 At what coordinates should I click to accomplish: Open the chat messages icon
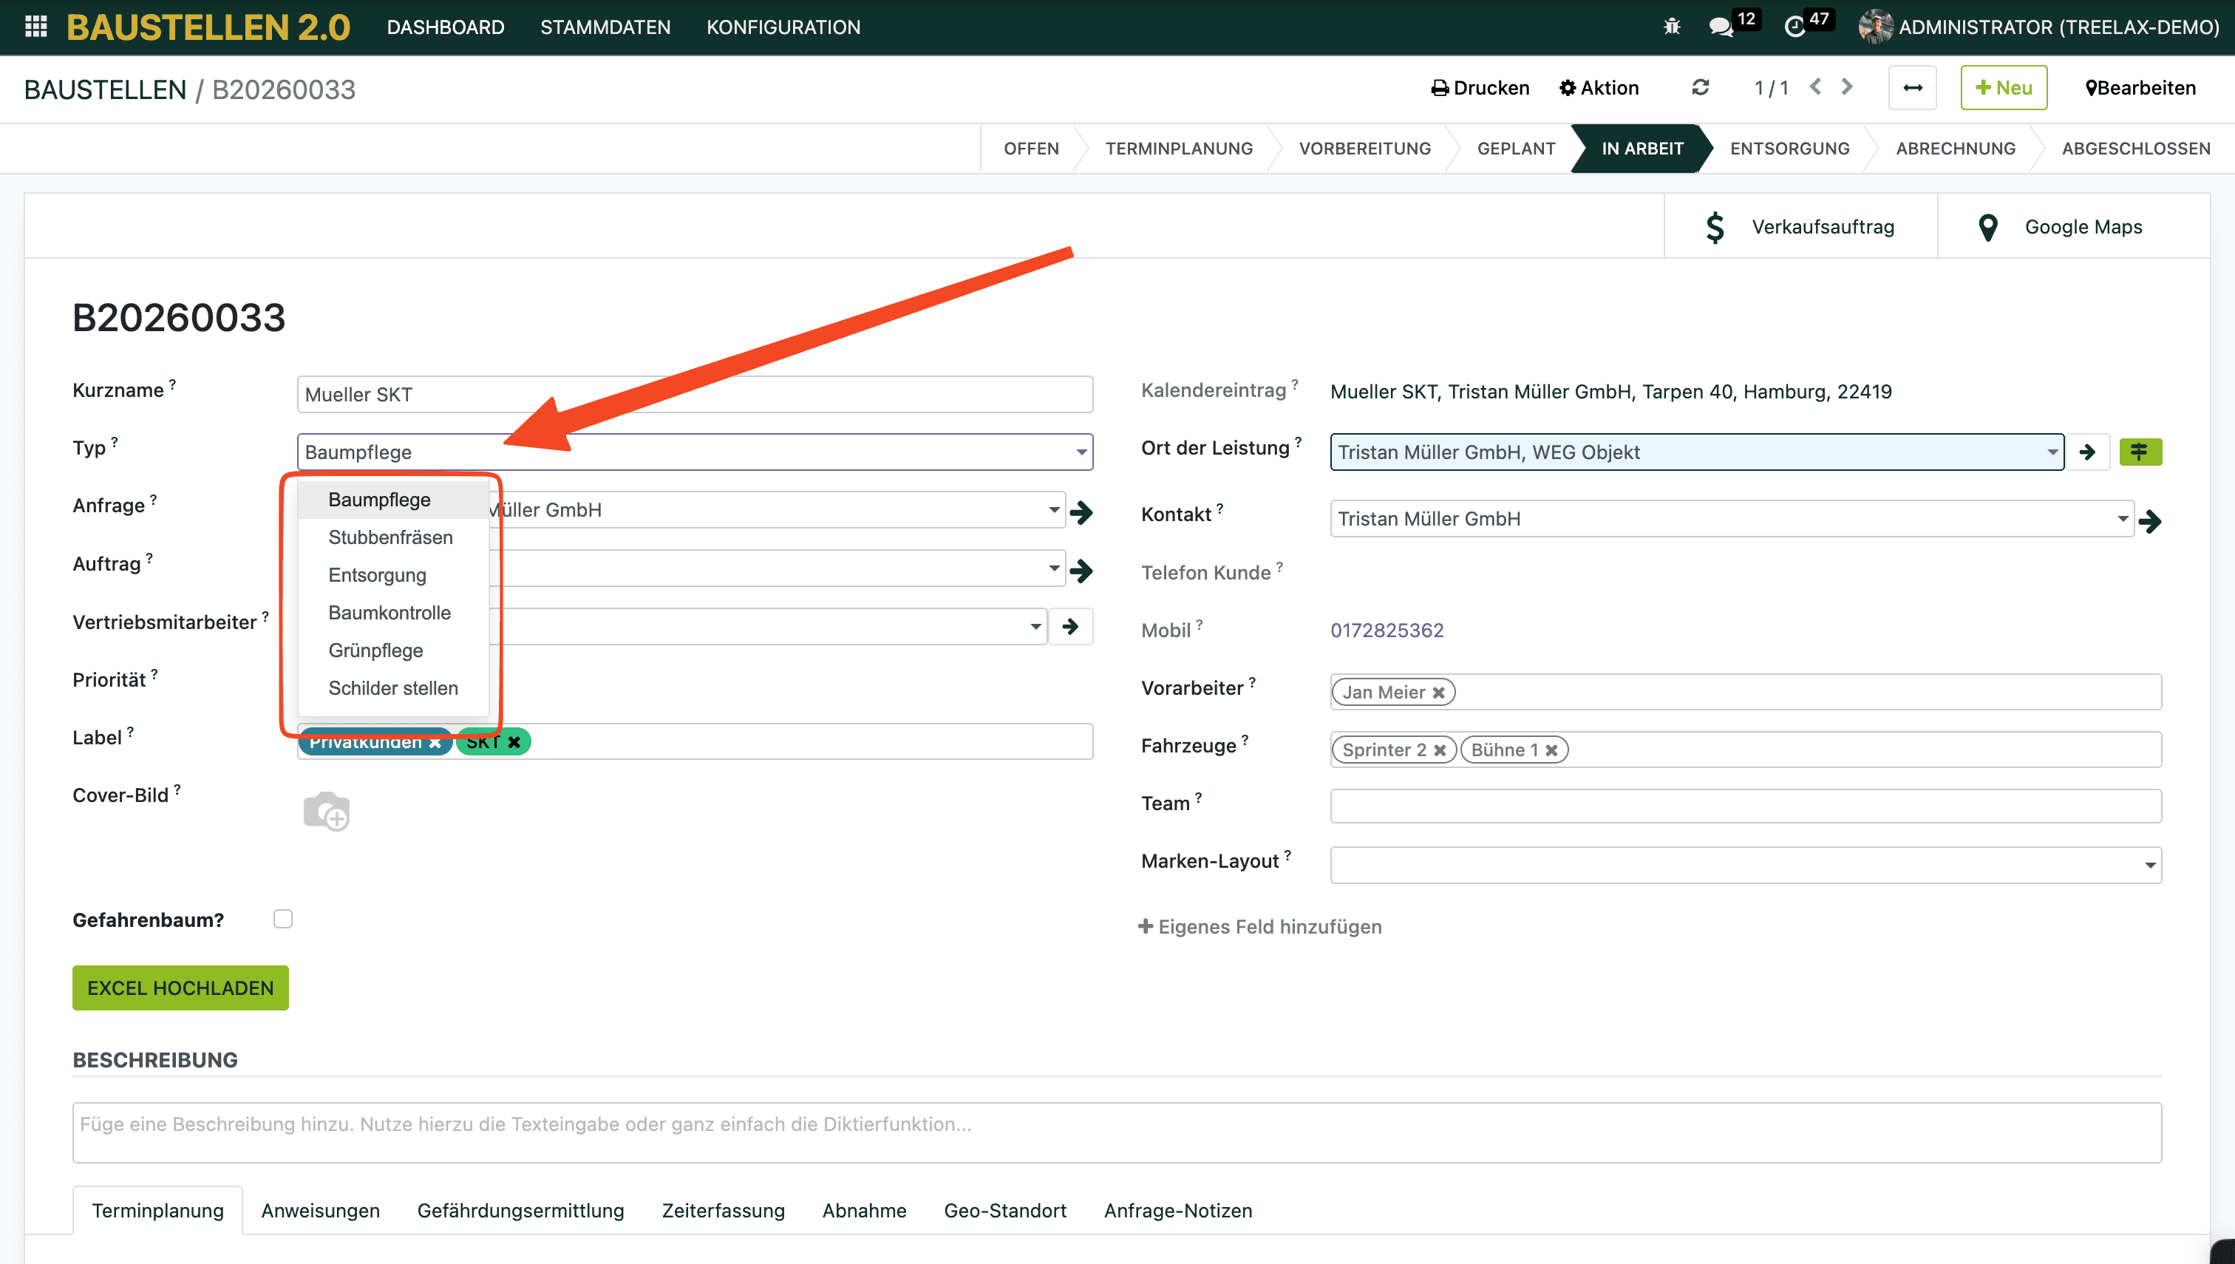1721,27
